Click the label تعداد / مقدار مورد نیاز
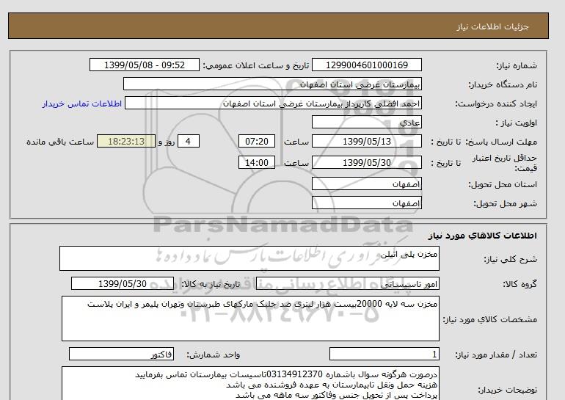This screenshot has height=400, width=565. [496, 355]
